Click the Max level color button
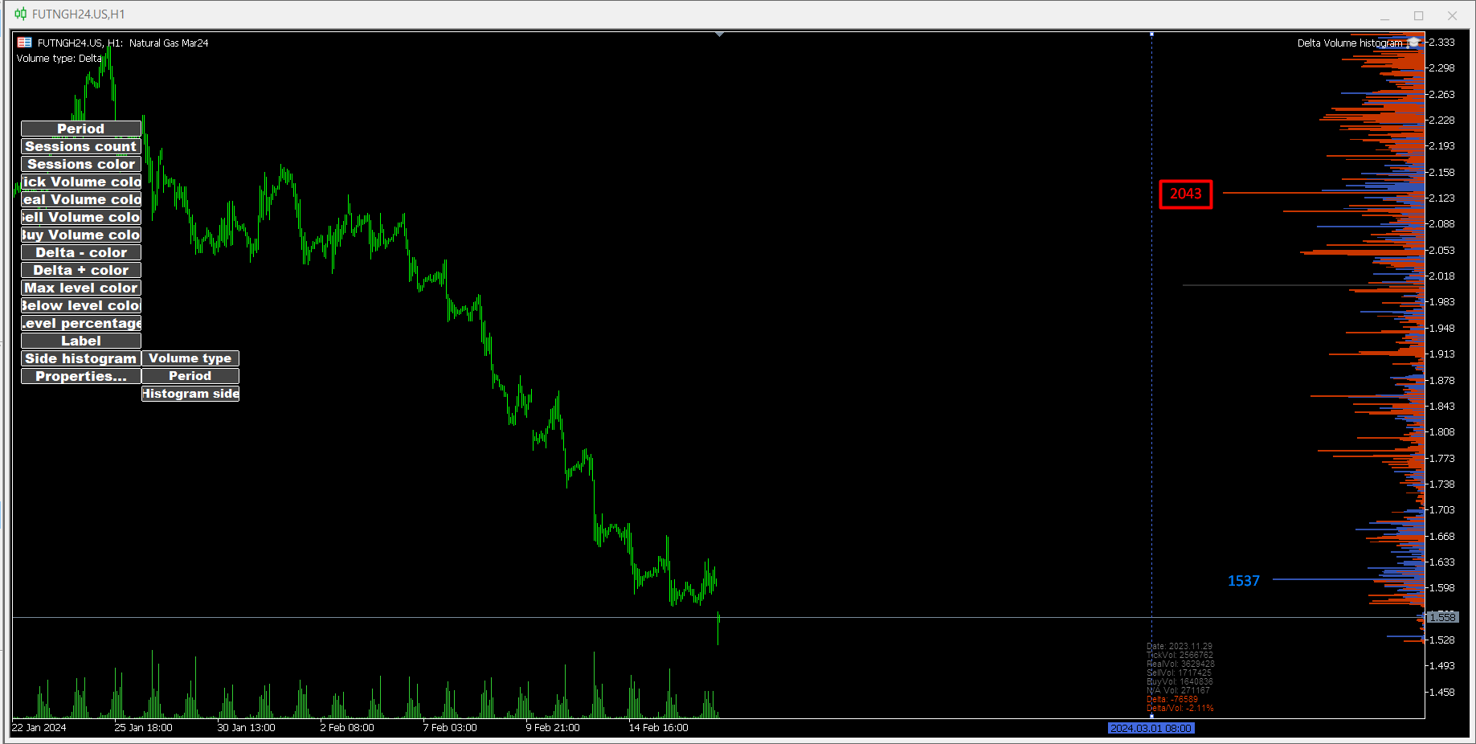Image resolution: width=1476 pixels, height=744 pixels. tap(81, 288)
